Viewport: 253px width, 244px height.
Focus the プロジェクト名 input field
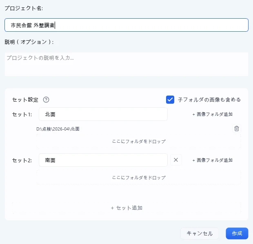coord(126,25)
